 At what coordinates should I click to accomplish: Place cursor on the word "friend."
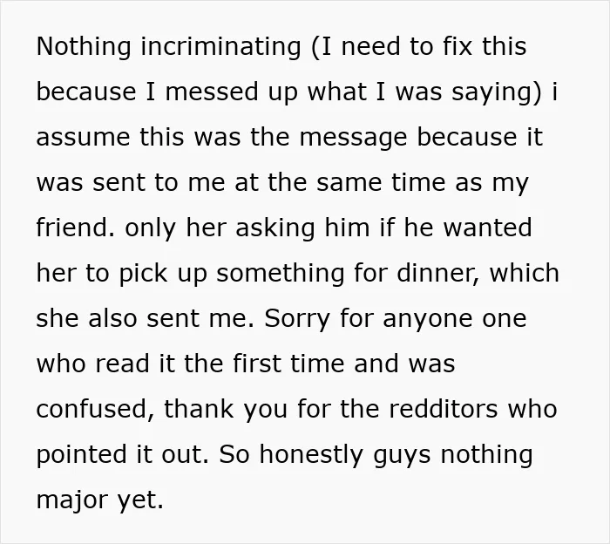point(76,228)
